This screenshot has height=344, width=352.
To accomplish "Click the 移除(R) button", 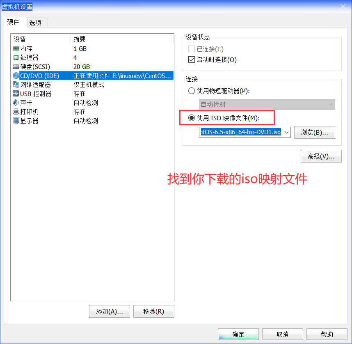I will click(154, 312).
